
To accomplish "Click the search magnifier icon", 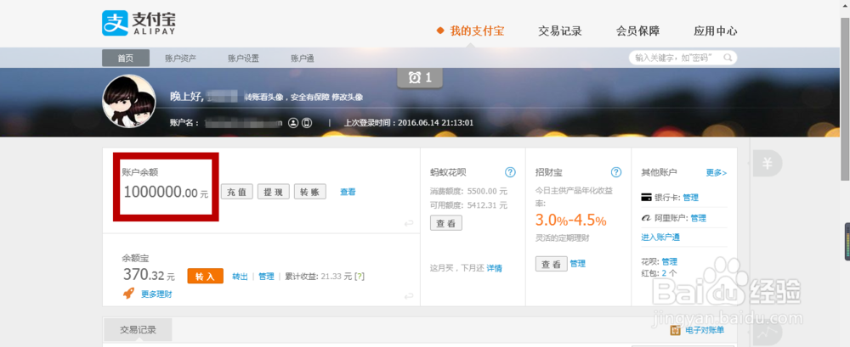I will point(728,58).
